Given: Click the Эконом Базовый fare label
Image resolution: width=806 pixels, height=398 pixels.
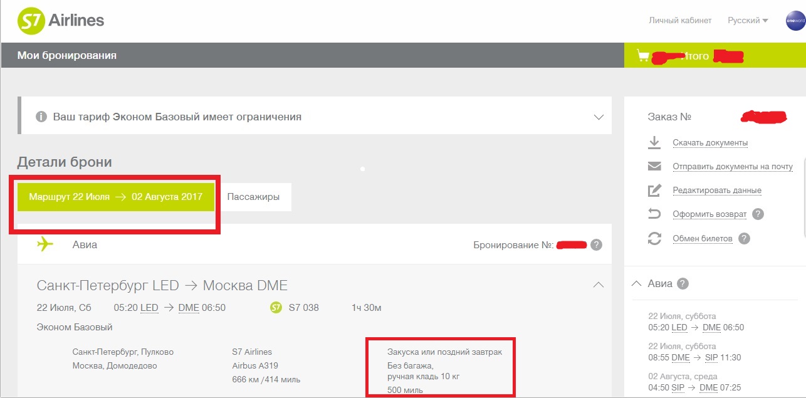Looking at the screenshot, I should [75, 327].
